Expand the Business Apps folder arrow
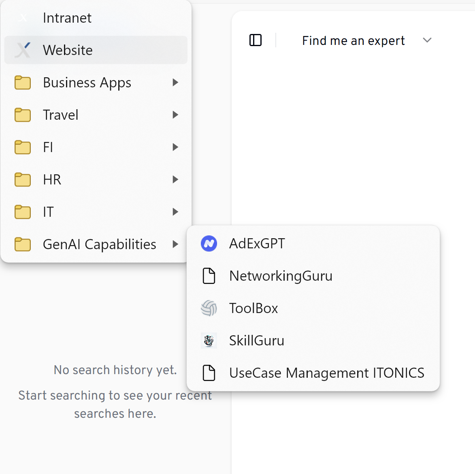 click(x=175, y=83)
